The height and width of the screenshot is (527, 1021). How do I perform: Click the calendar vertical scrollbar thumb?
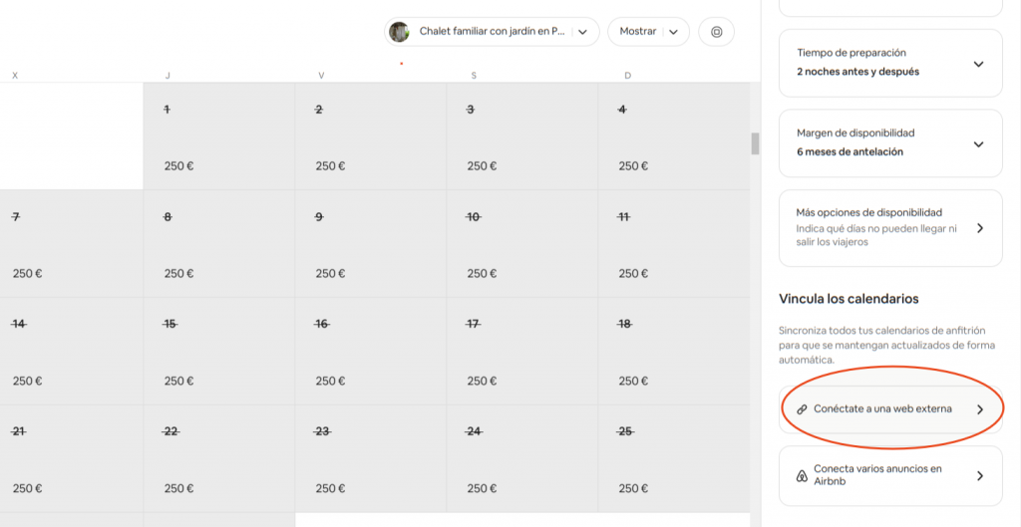coord(755,143)
